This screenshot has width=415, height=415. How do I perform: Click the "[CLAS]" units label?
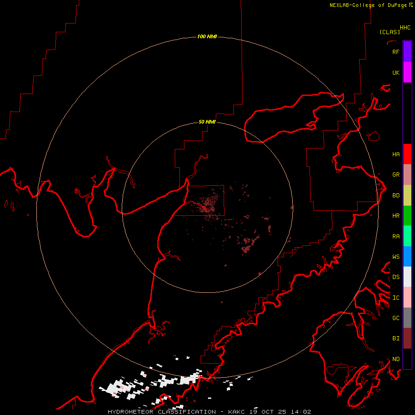[390, 32]
